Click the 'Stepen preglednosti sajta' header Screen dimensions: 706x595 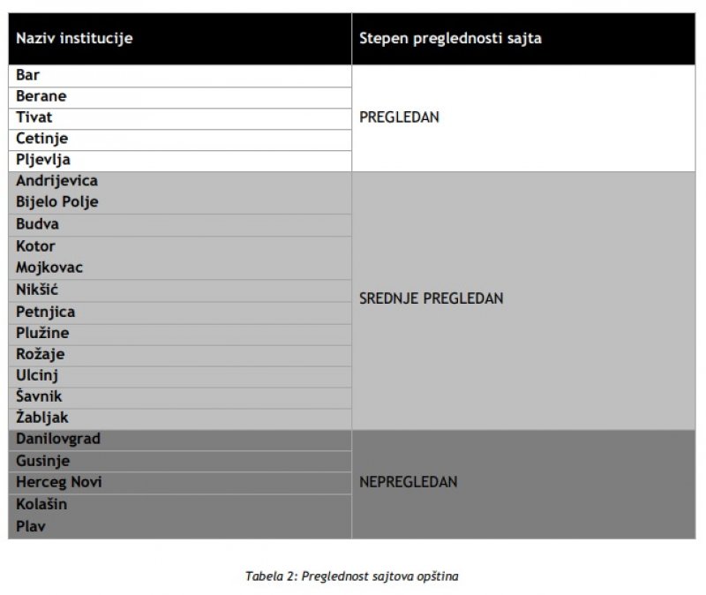coord(450,39)
